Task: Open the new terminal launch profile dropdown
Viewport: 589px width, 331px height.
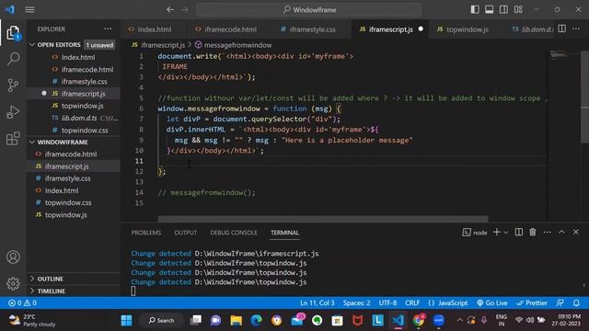Action: 506,233
